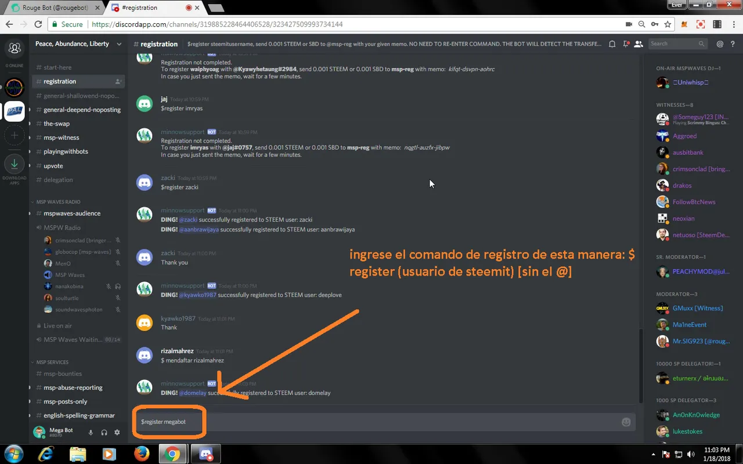
Task: Toggle the member list icon
Action: click(639, 43)
